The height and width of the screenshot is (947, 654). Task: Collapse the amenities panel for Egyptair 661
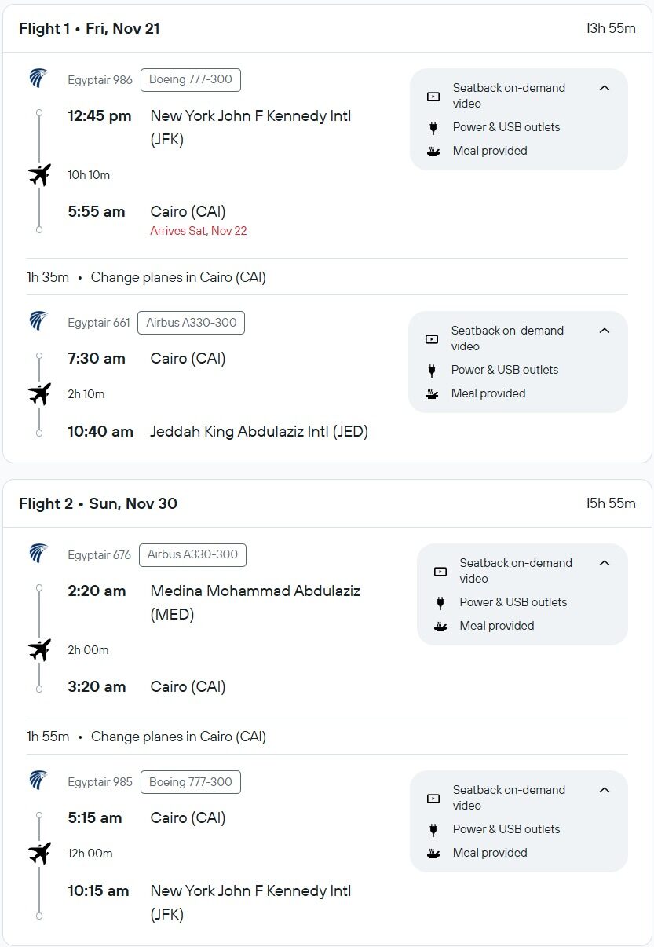pos(605,331)
